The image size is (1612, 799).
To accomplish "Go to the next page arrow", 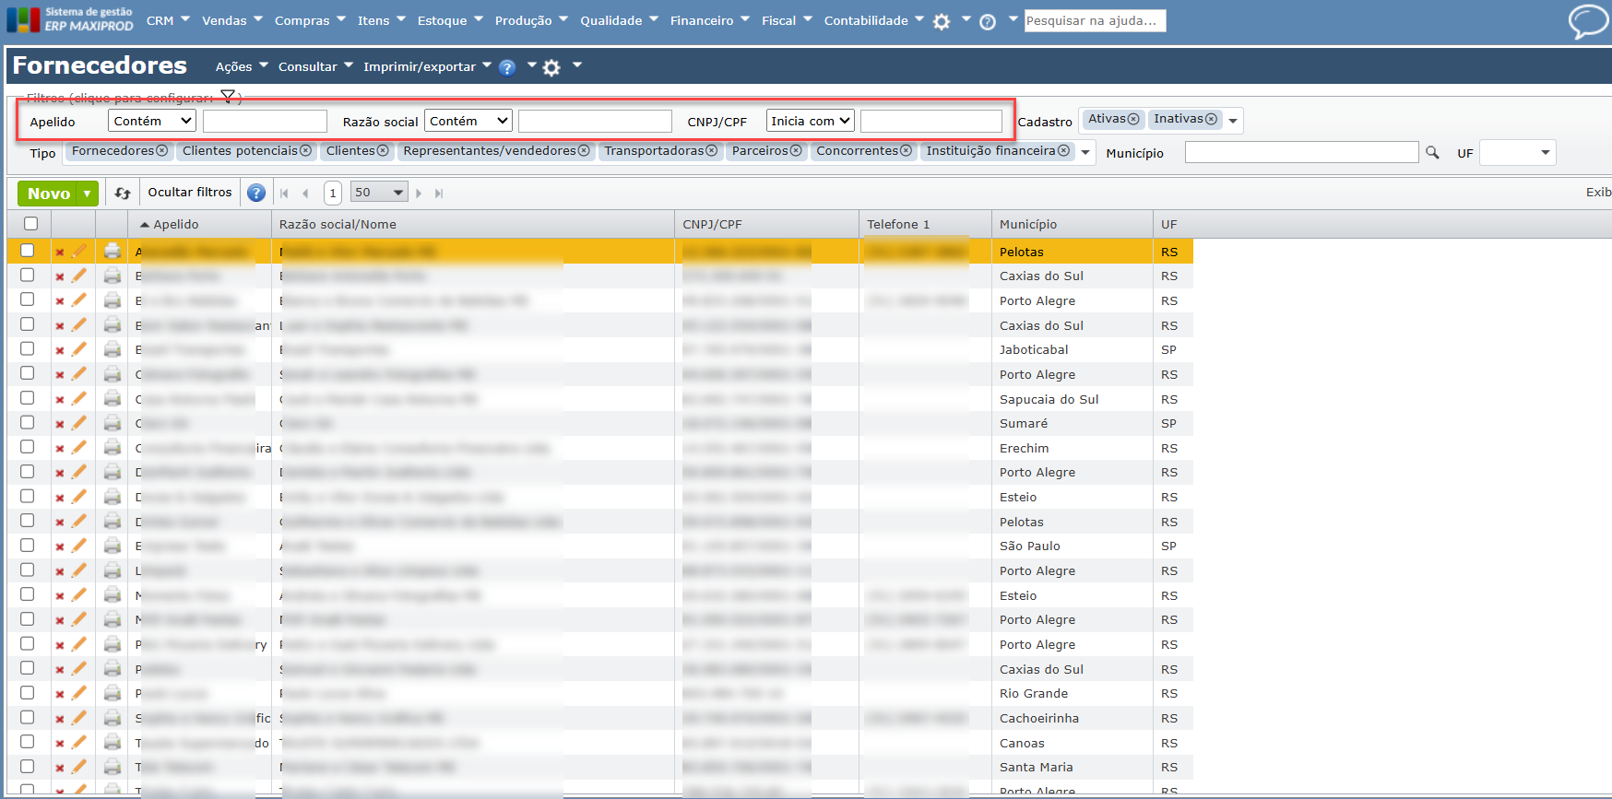I will (x=419, y=194).
